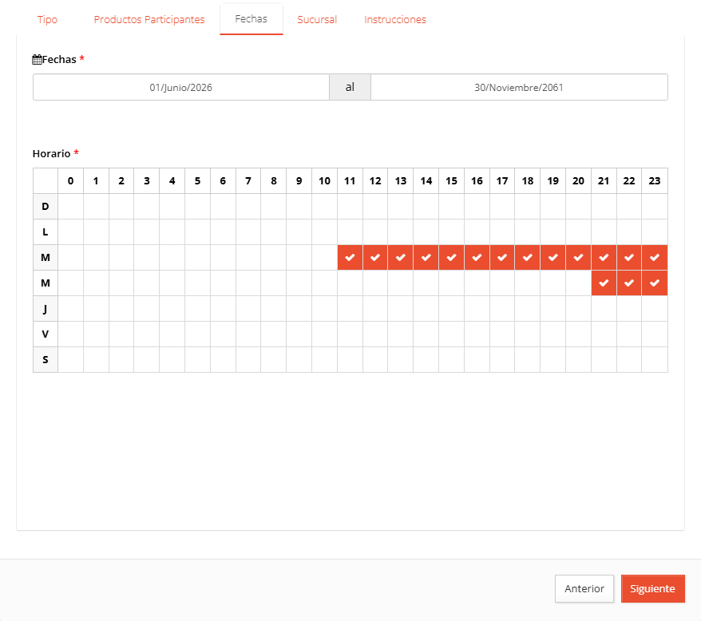Uncheck Wednesday hour 21 schedule cell

click(604, 283)
